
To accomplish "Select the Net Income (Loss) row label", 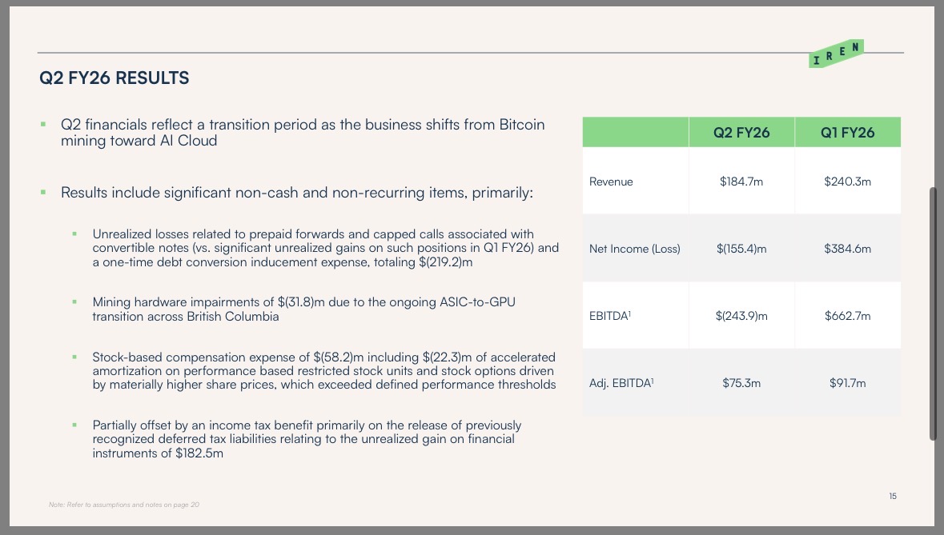I will [x=634, y=249].
